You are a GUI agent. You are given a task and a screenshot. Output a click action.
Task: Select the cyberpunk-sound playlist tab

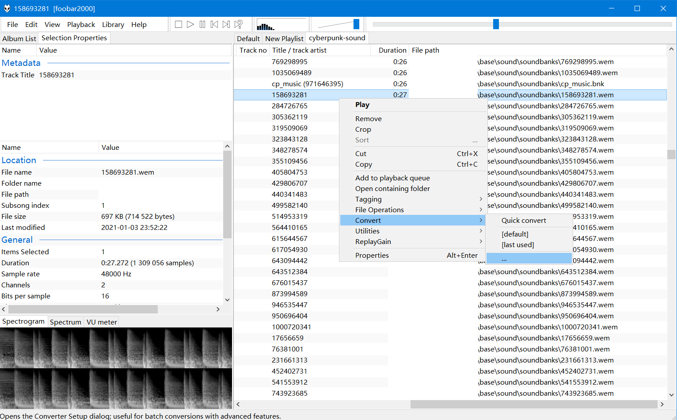337,38
